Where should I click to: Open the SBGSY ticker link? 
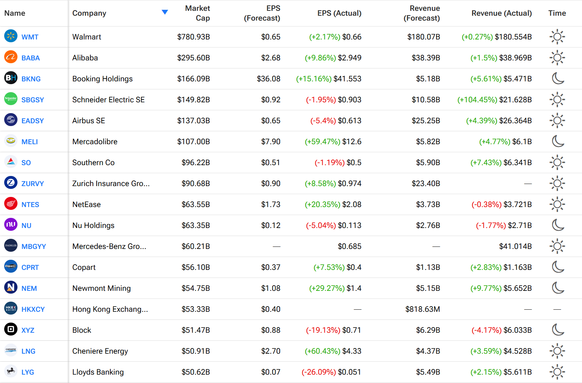[x=32, y=100]
